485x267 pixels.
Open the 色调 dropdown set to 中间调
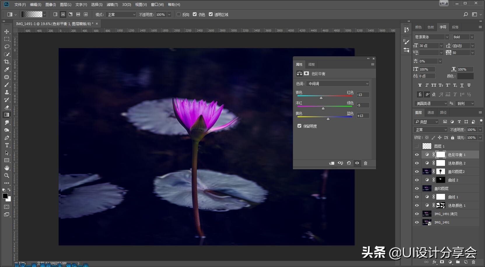coord(338,84)
